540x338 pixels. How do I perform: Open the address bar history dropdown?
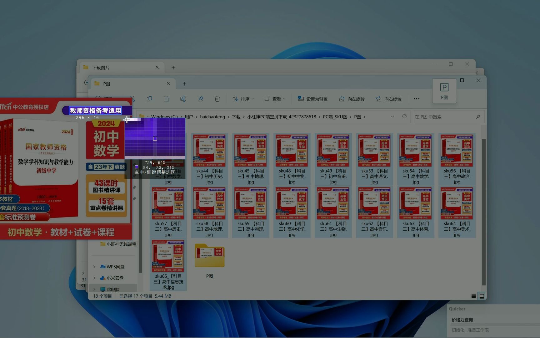click(392, 116)
